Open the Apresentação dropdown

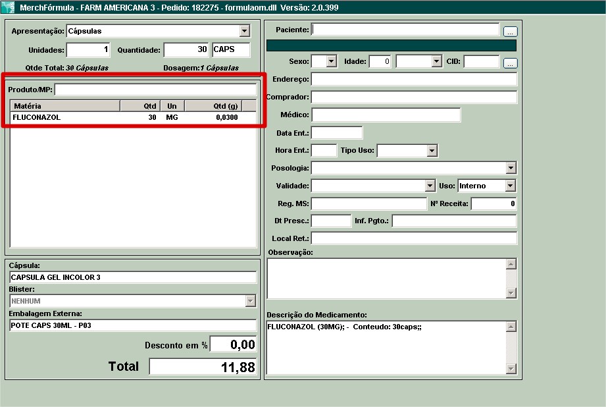tap(245, 31)
